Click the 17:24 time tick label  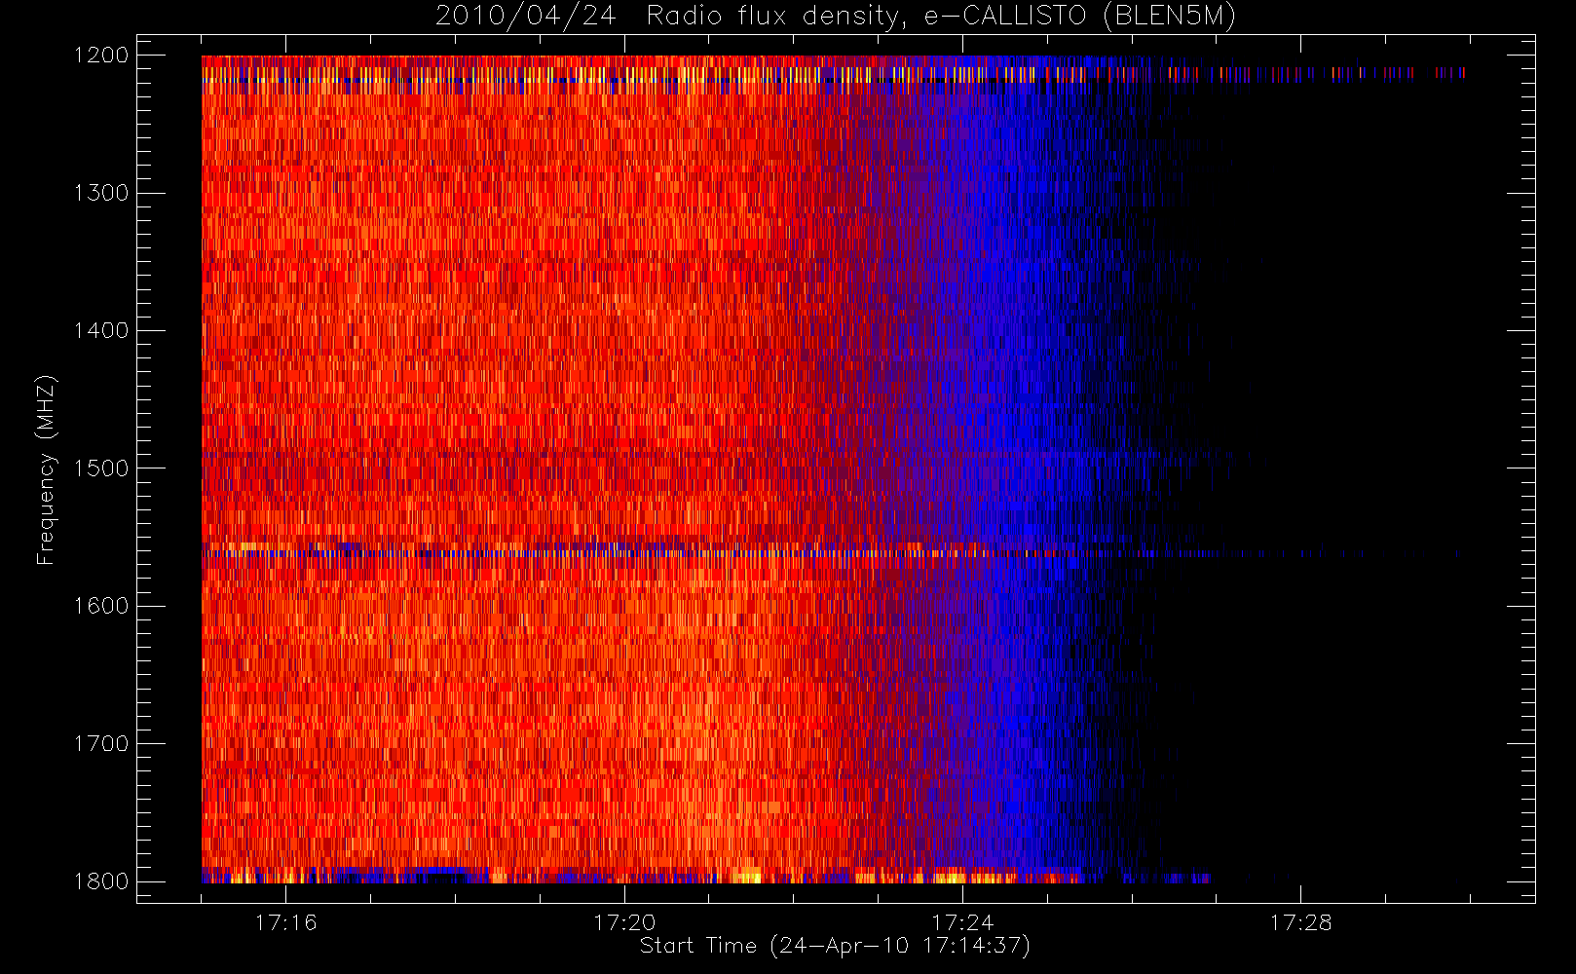pos(962,922)
